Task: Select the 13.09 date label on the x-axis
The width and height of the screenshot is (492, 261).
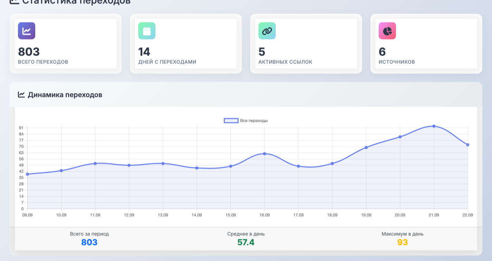Action: tap(163, 215)
